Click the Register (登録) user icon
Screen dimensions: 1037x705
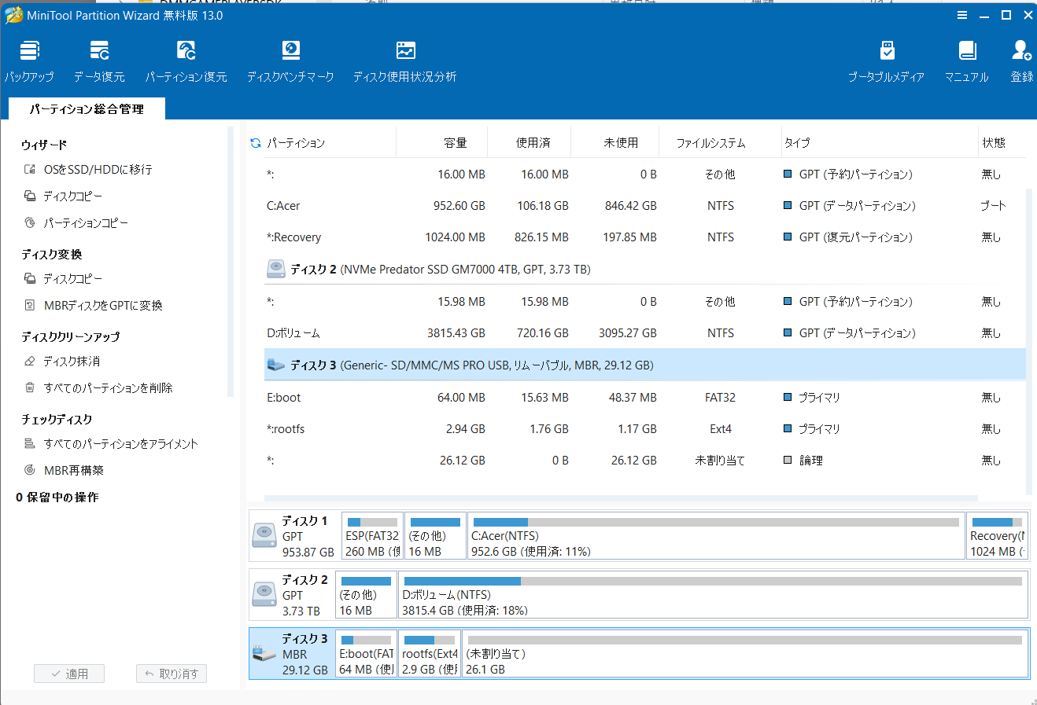coord(1020,52)
